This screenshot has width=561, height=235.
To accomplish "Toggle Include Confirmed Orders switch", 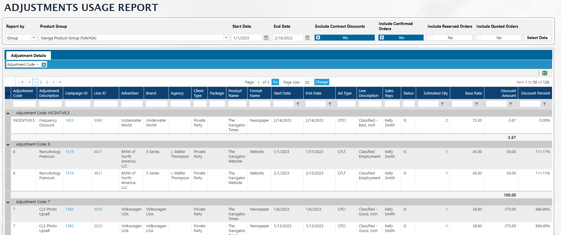I will (401, 38).
